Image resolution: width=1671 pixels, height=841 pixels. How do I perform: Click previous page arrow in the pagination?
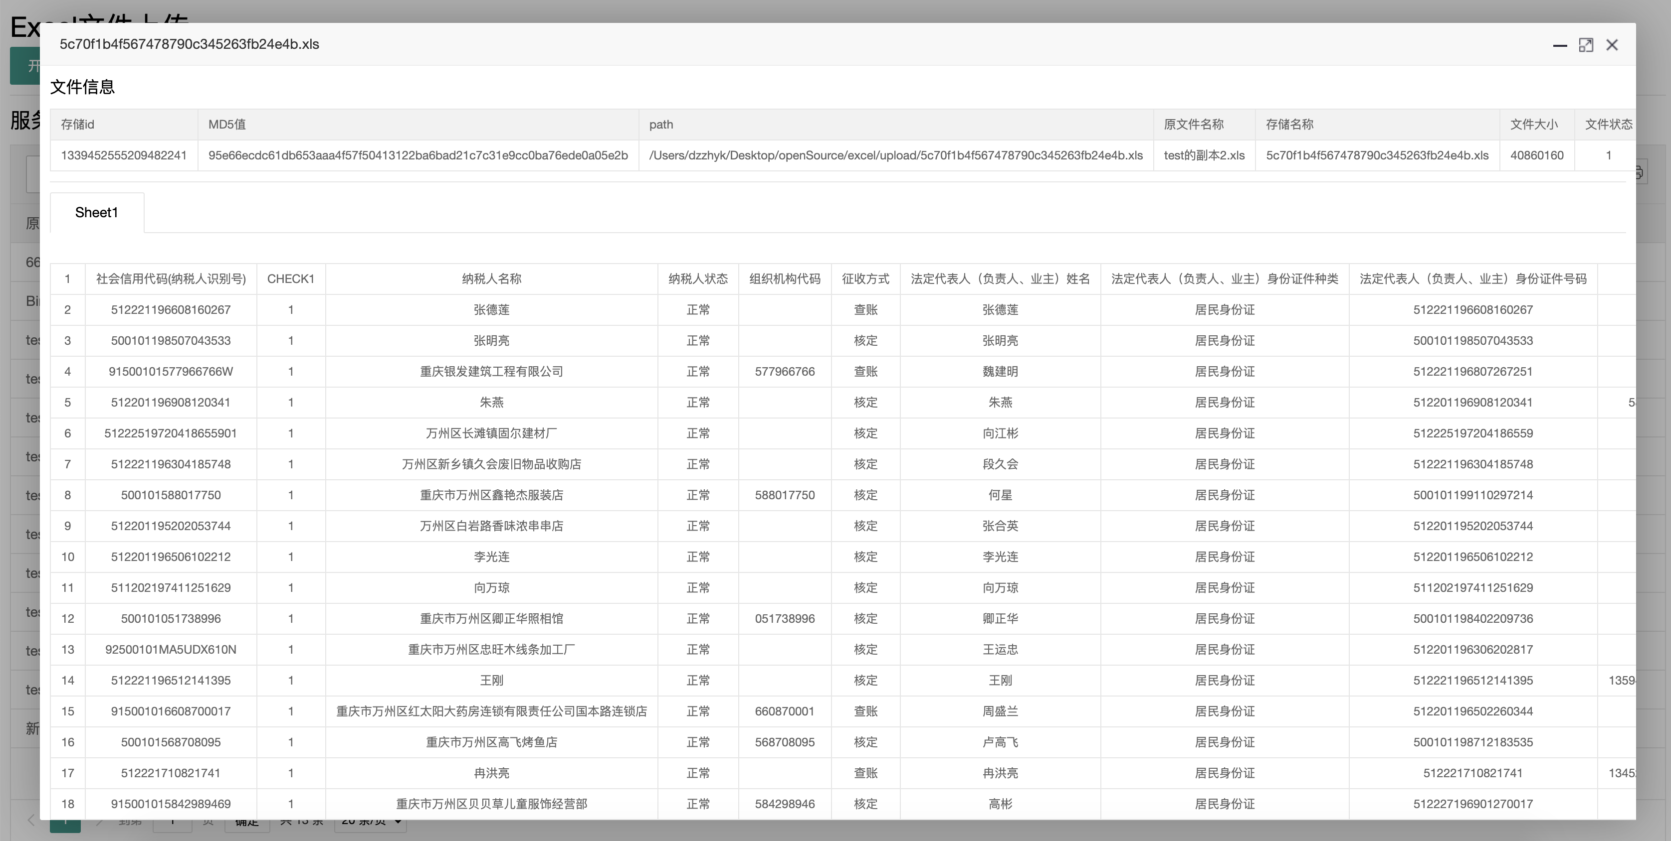click(30, 821)
